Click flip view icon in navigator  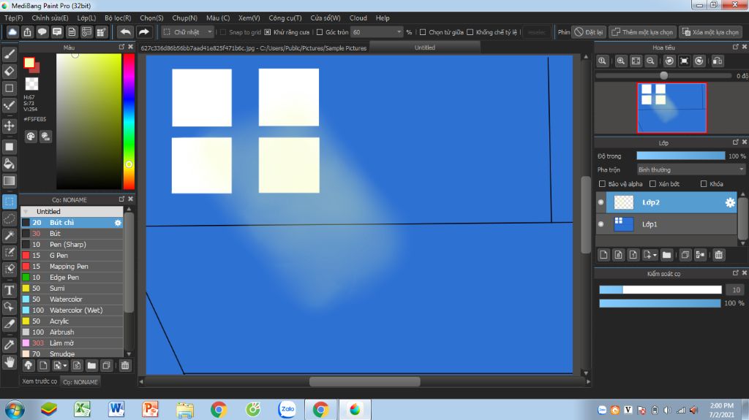[718, 61]
